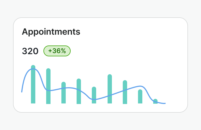The width and height of the screenshot is (201, 130).
Task: Click trend line between fourth and fifth bars
Action: click(x=86, y=95)
